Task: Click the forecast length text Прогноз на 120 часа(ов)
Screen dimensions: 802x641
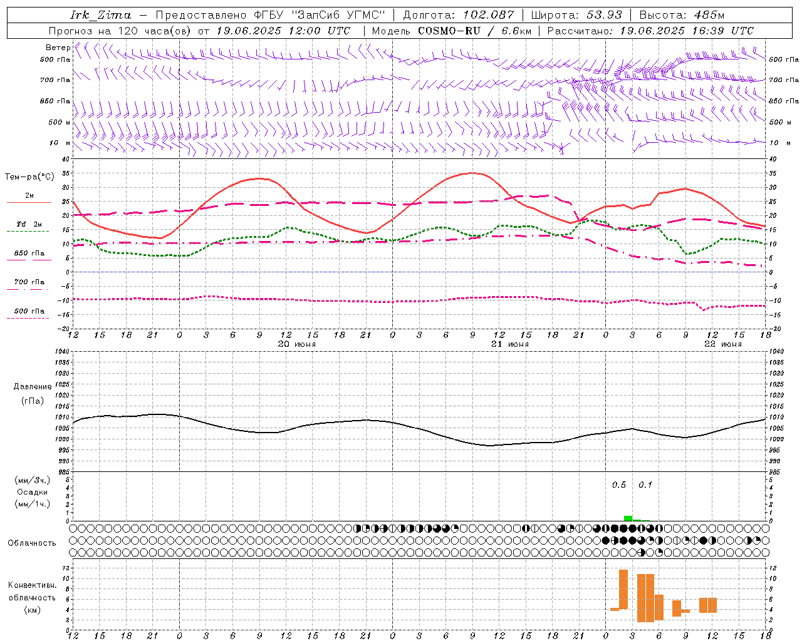Action: coord(121,31)
